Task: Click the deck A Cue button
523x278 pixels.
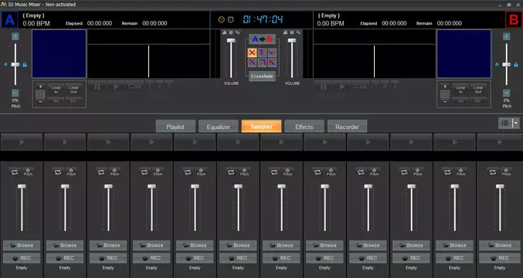Action: pyautogui.click(x=134, y=86)
